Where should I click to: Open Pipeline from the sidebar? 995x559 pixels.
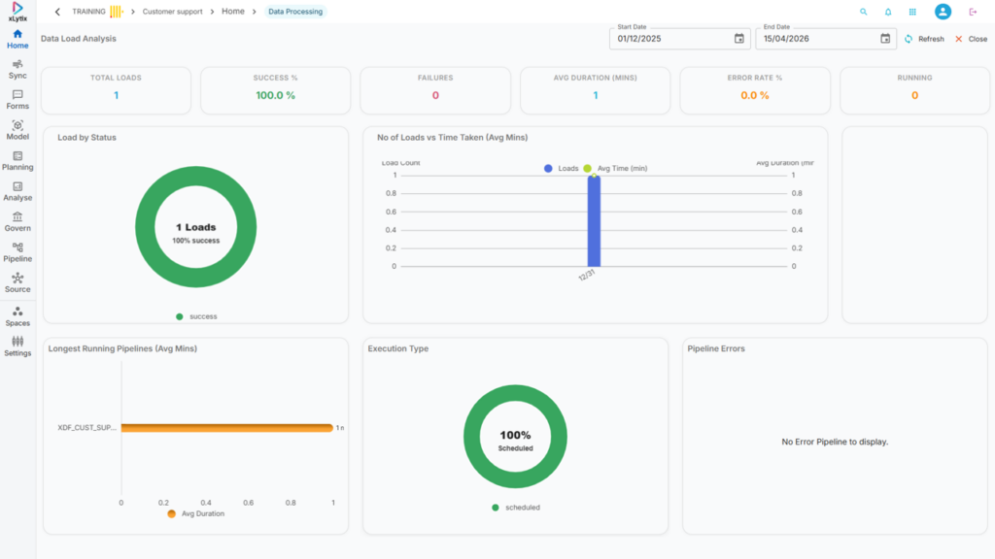coord(17,251)
